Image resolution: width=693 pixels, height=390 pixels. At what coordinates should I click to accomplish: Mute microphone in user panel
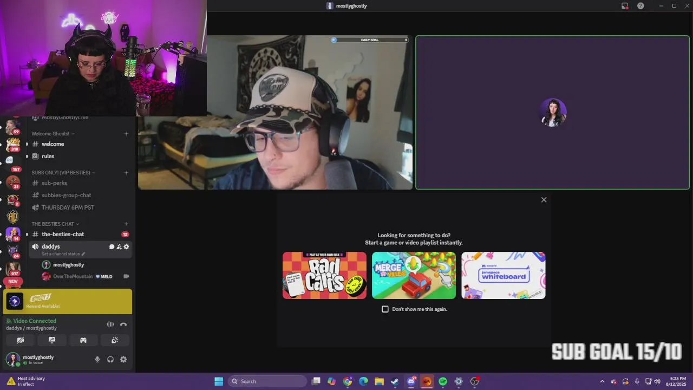[x=97, y=359]
